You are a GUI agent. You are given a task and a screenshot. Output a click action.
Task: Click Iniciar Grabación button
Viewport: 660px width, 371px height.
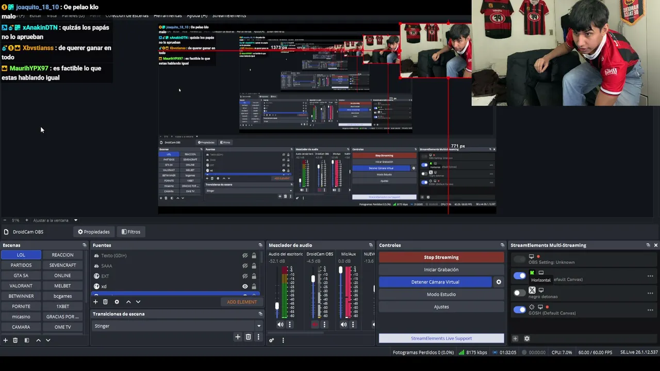441,269
